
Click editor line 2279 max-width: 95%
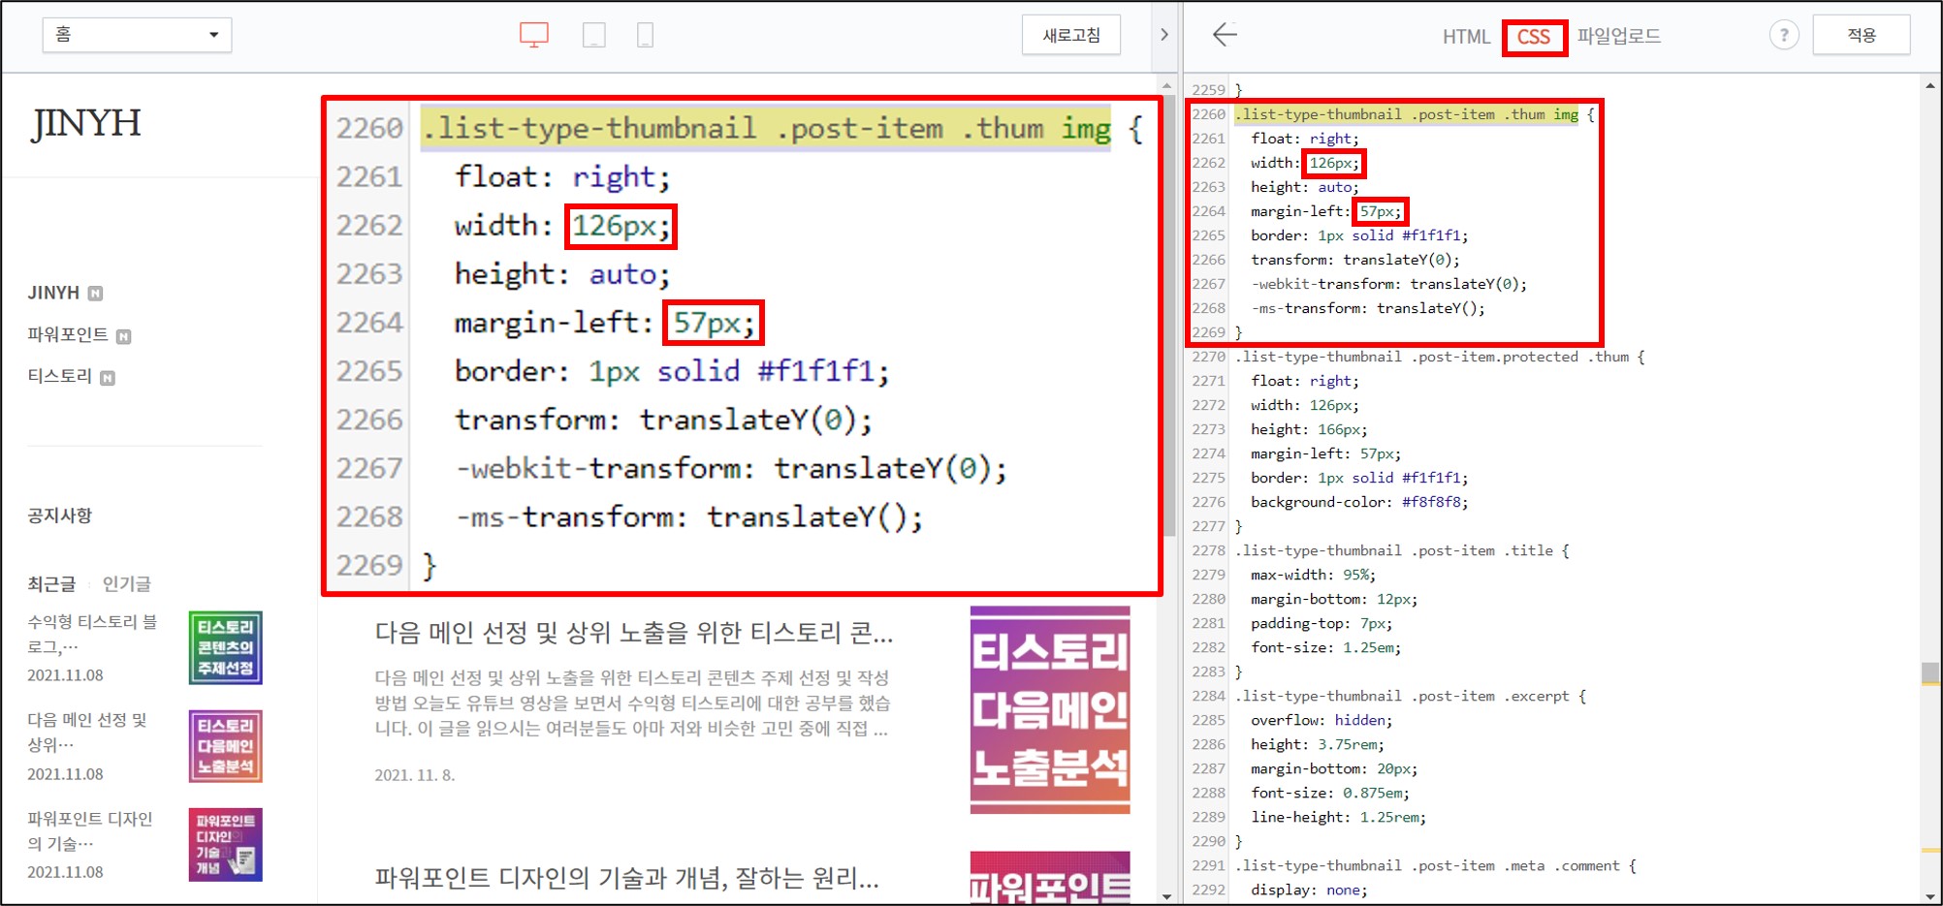coord(1313,575)
